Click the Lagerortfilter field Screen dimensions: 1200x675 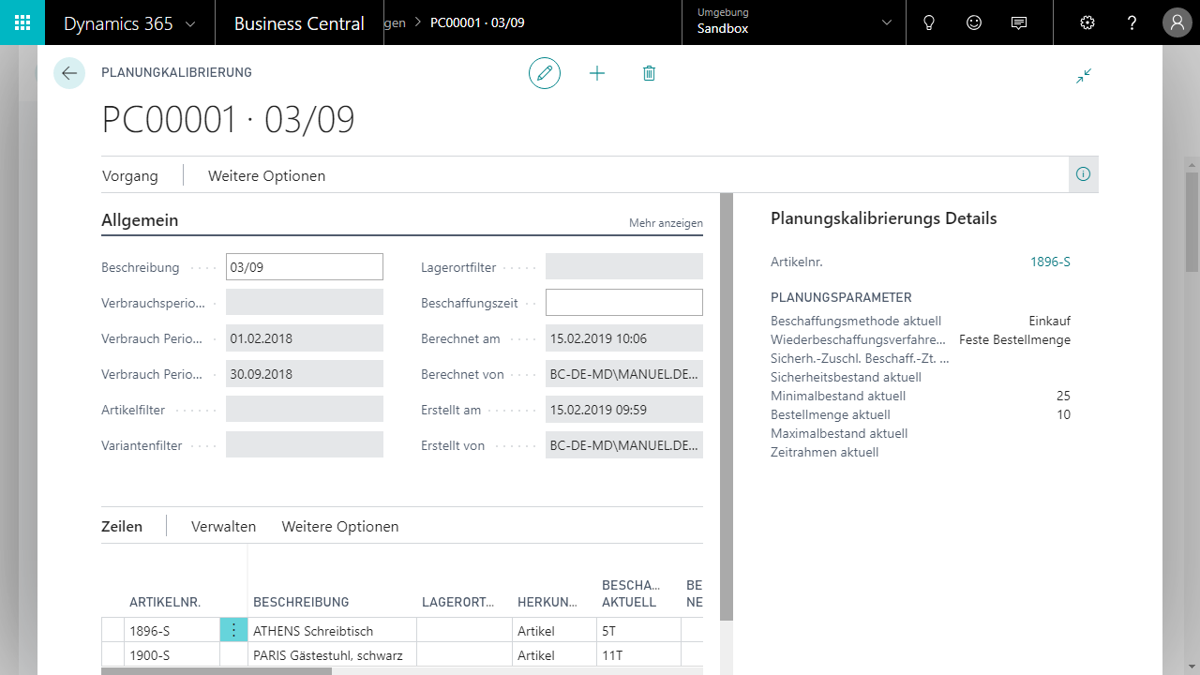click(624, 267)
